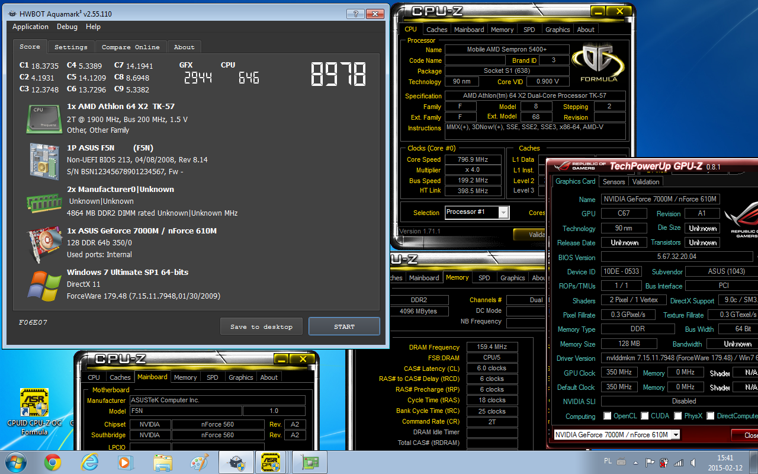This screenshot has width=758, height=474.
Task: Open the Help menu in Aquamark
Action: point(93,27)
